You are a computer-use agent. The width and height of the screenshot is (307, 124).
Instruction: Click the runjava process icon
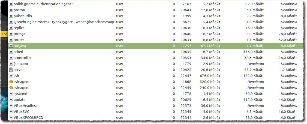tap(11, 46)
